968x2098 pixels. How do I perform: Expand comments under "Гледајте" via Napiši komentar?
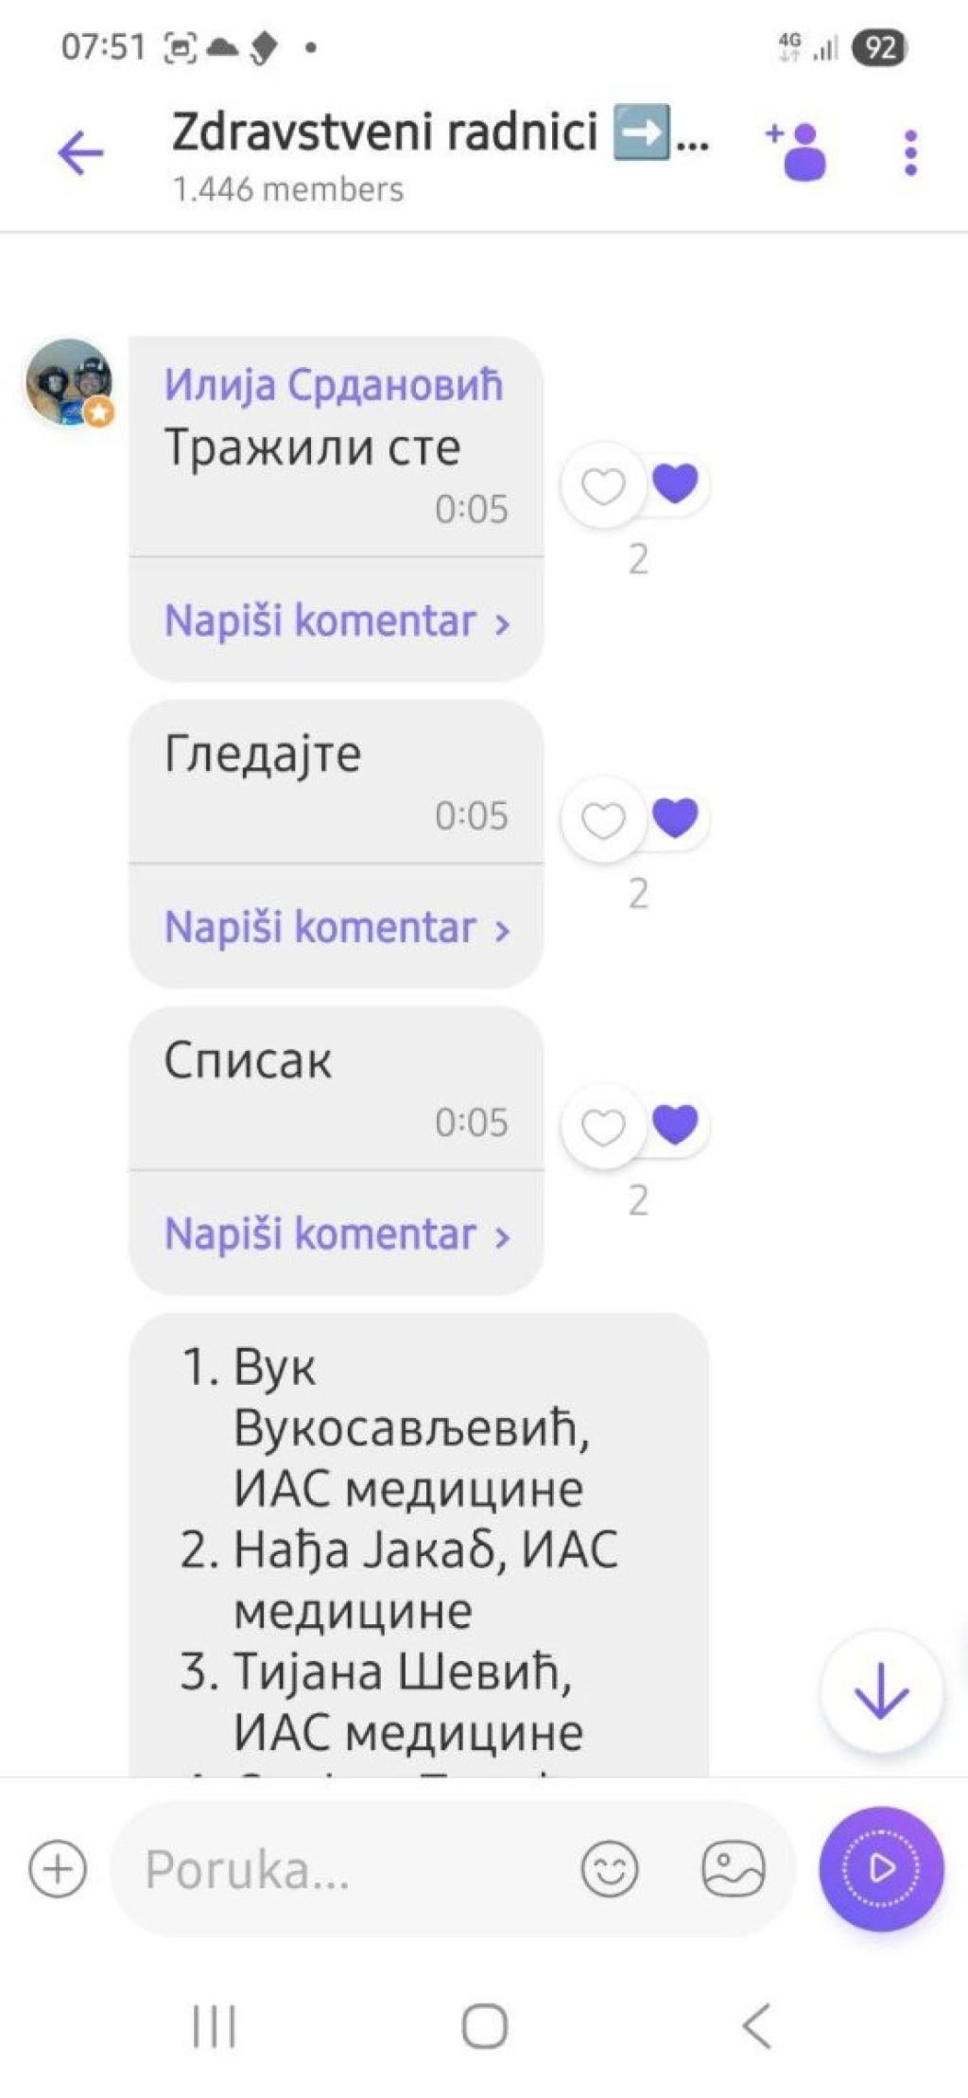[x=337, y=928]
